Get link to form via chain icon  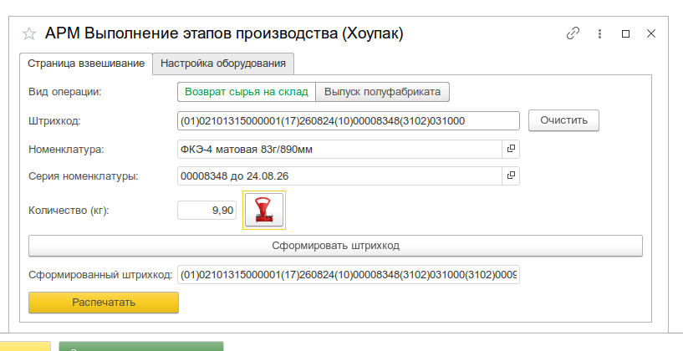pos(573,34)
